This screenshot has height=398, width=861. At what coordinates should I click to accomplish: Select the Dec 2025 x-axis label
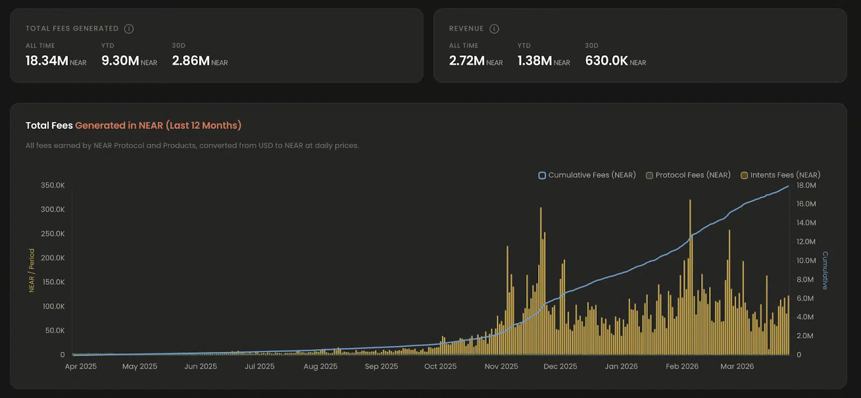pyautogui.click(x=560, y=366)
